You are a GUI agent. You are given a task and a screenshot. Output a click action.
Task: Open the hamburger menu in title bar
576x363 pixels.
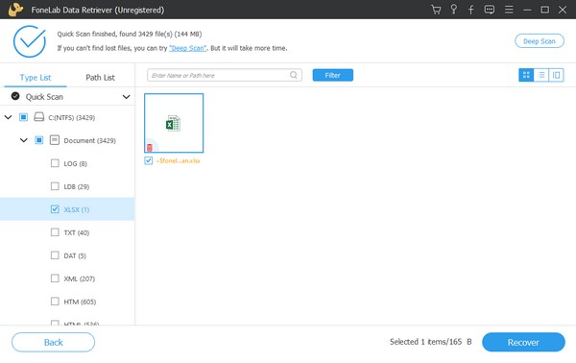pos(509,10)
